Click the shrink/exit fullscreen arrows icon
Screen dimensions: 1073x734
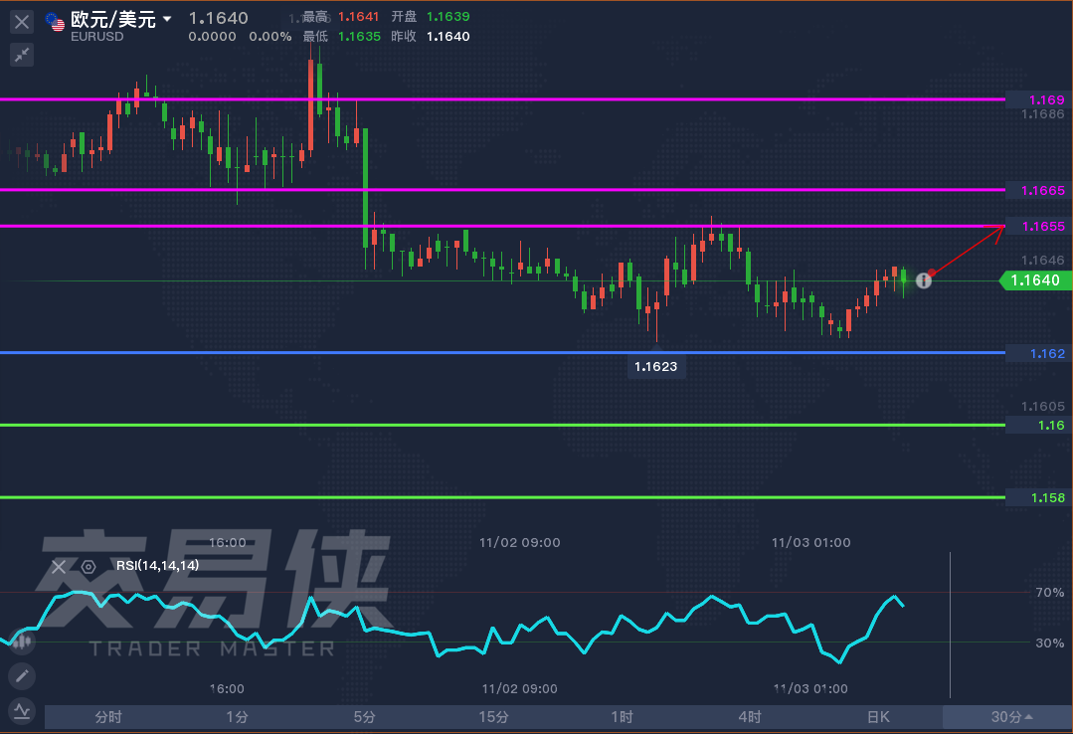[22, 55]
